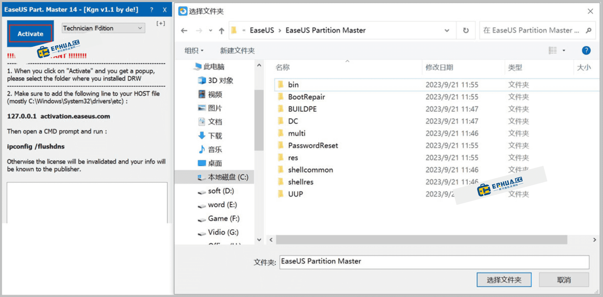The image size is (603, 297).
Task: Click the 3D 对象 cube icon
Action: pyautogui.click(x=202, y=81)
